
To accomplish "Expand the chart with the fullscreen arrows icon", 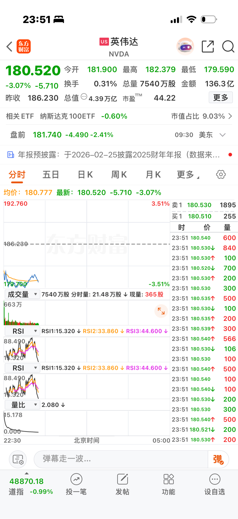I will click(x=161, y=311).
